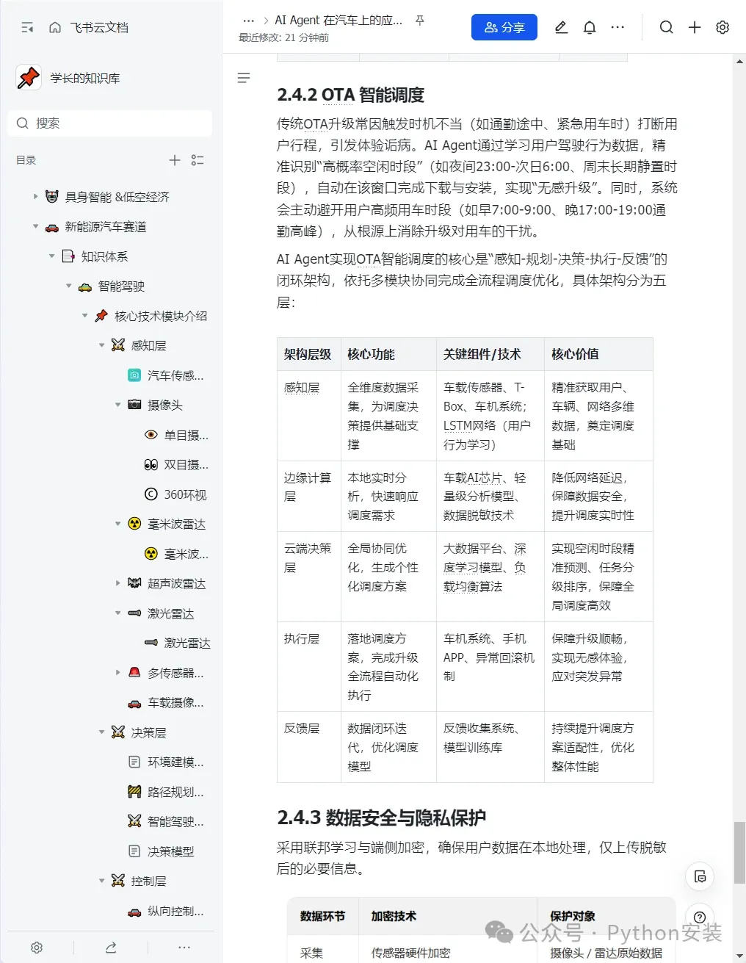This screenshot has width=746, height=963.
Task: Click the 学长的知识库 pushpin logo
Action: click(29, 77)
